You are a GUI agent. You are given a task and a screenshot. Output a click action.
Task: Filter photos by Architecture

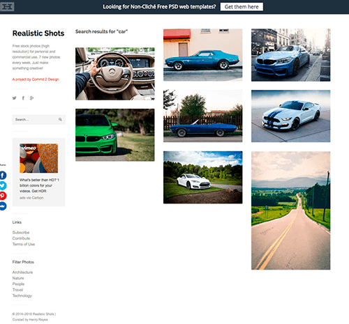(22, 272)
